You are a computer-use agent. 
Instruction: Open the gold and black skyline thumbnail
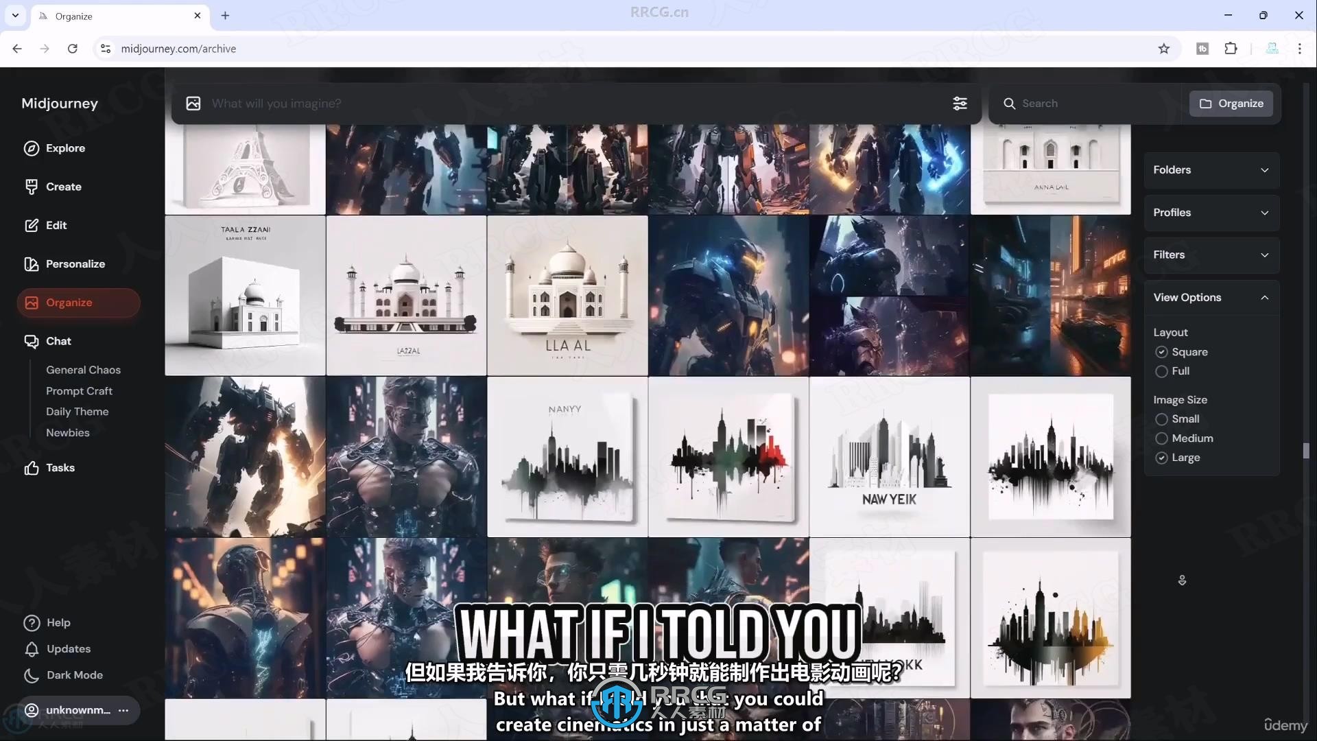1051,618
